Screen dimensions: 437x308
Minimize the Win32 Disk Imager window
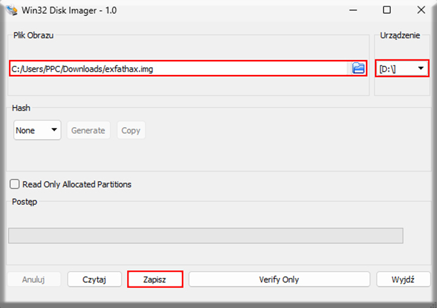click(353, 10)
